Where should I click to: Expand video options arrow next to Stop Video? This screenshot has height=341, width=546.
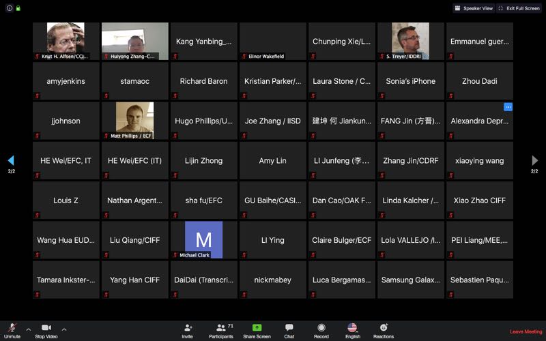coord(64,329)
